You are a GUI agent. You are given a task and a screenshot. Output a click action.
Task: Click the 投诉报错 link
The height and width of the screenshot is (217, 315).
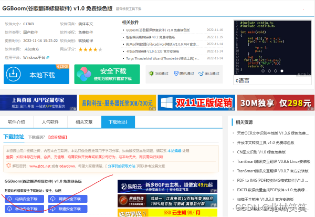(58, 137)
